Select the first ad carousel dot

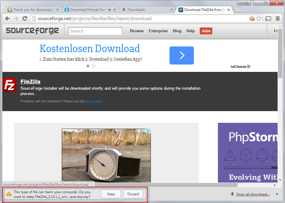88,66
